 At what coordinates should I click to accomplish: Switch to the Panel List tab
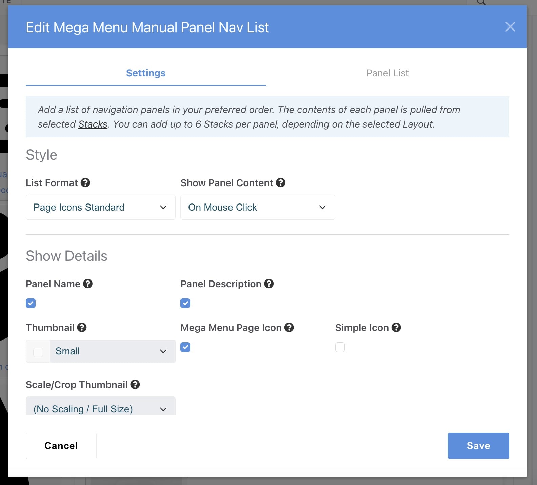coord(387,73)
